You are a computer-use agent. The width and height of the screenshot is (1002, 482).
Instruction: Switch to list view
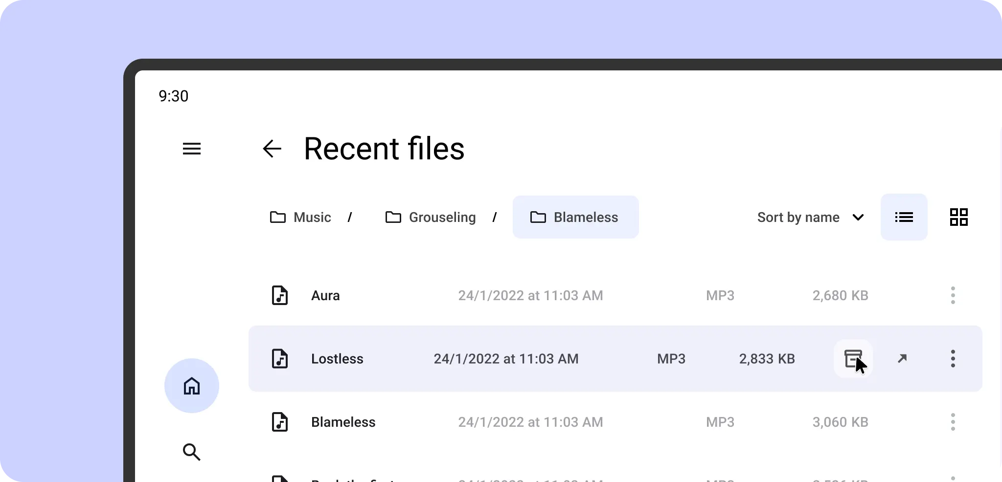(904, 217)
